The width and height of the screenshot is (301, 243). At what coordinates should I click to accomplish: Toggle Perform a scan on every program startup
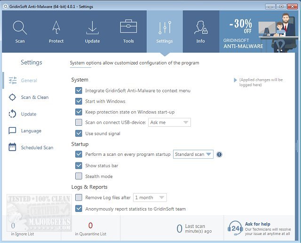(79, 154)
